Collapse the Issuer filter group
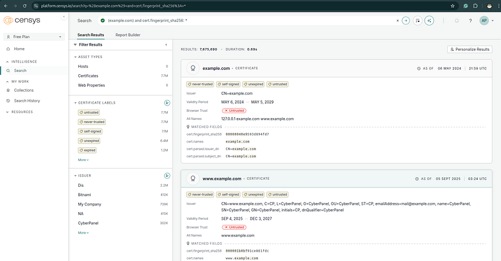Viewport: 501px width, 261px height. point(75,175)
